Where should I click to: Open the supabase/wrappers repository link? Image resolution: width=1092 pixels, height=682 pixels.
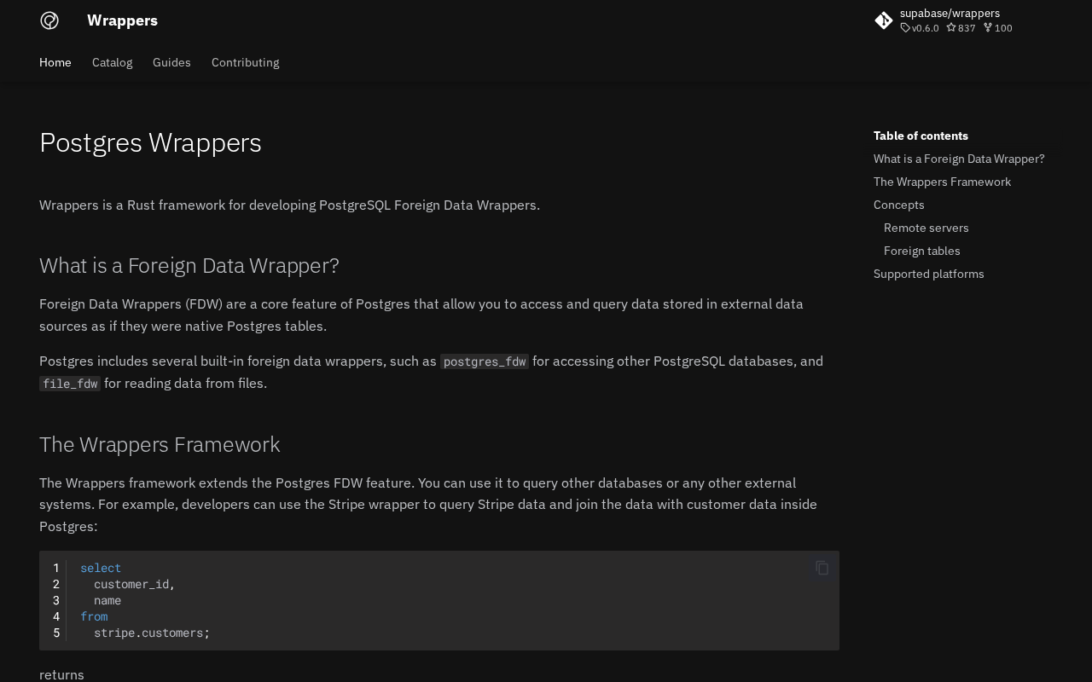coord(950,13)
